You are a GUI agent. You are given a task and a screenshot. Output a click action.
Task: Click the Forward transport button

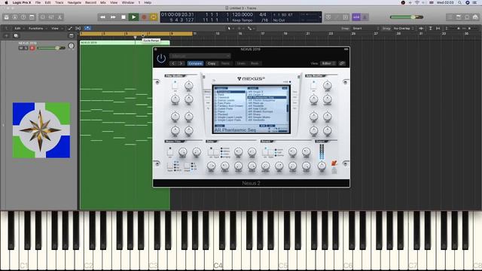[113, 17]
